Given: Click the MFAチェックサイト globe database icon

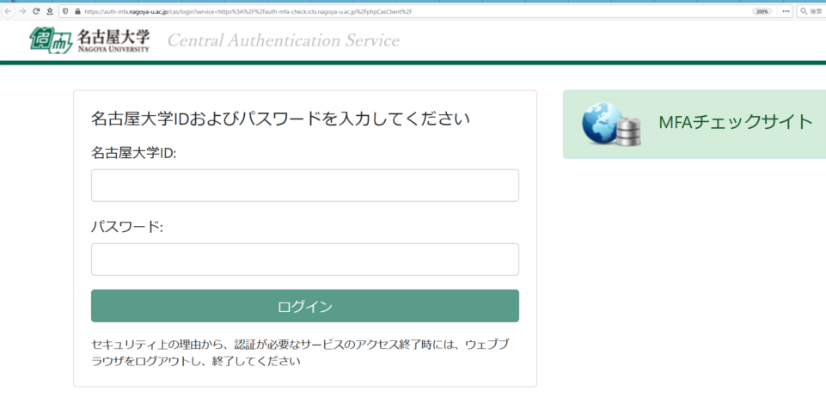Looking at the screenshot, I should click(611, 125).
